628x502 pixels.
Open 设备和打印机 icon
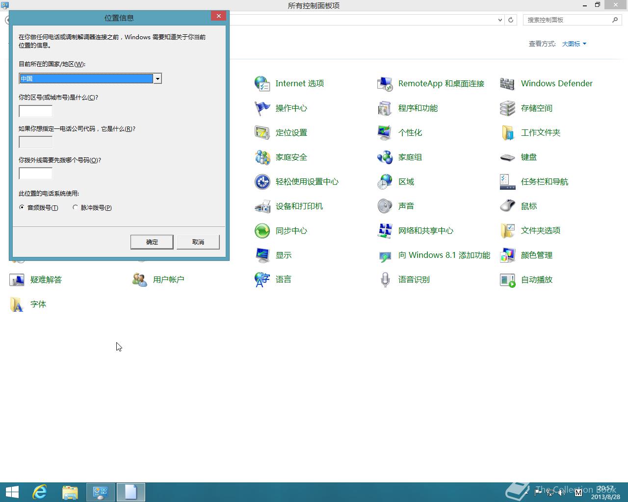(262, 206)
